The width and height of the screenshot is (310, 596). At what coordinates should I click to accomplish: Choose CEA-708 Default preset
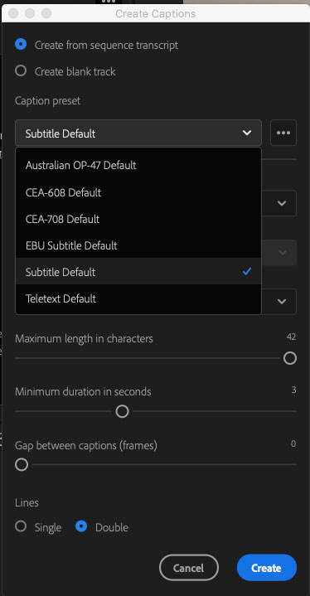(x=138, y=219)
